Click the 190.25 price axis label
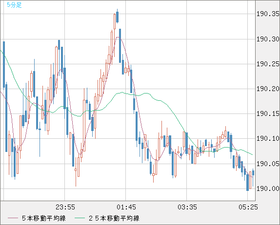The image size is (280, 225). pyautogui.click(x=268, y=64)
